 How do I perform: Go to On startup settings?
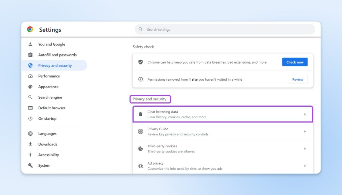pyautogui.click(x=47, y=119)
